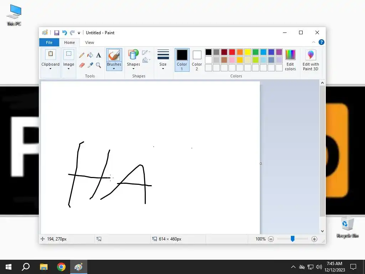This screenshot has width=365, height=274.
Task: Click the Save icon in title bar
Action: [x=57, y=33]
